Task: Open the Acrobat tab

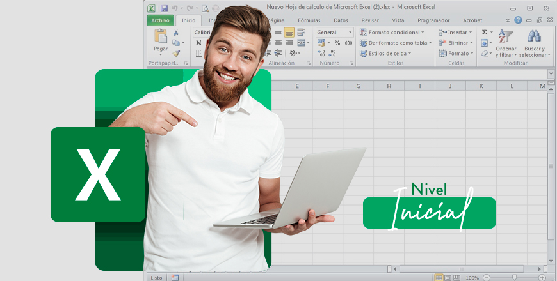Action: [x=472, y=20]
